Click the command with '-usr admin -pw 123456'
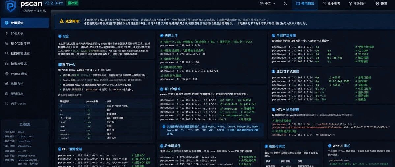The height and width of the screenshot is (167, 395). tap(206, 100)
